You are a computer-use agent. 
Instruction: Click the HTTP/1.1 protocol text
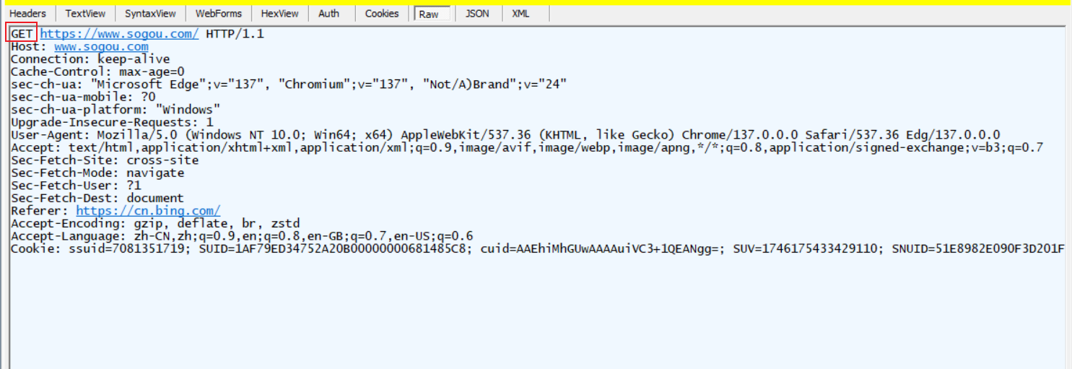click(235, 34)
